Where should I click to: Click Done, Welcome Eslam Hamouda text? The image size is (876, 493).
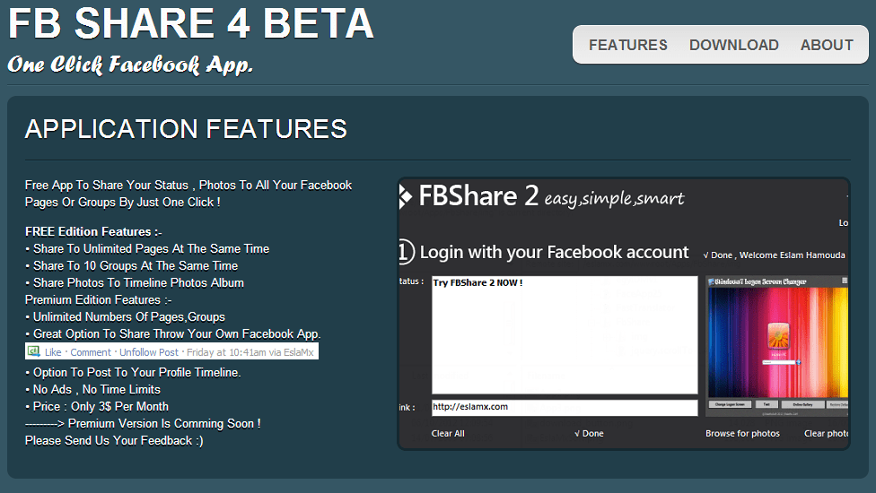point(774,255)
